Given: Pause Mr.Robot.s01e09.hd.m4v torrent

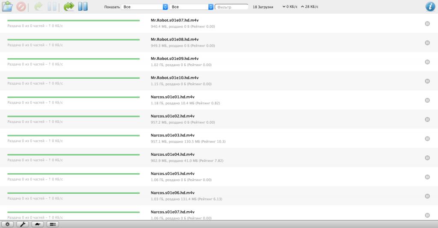Looking at the screenshot, I should click(x=427, y=62).
